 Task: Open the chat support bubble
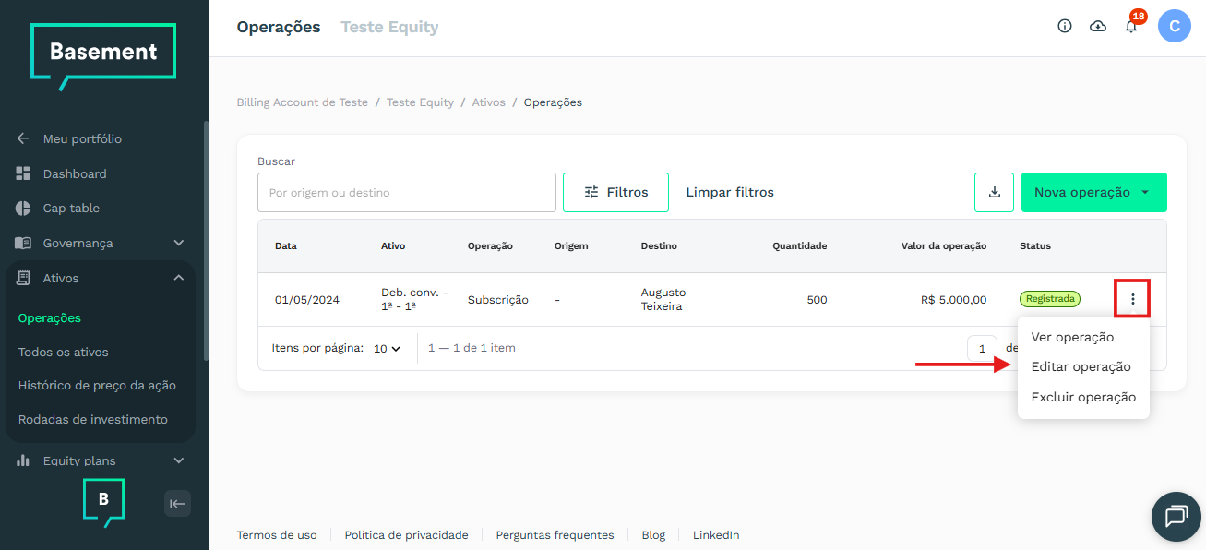tap(1176, 517)
